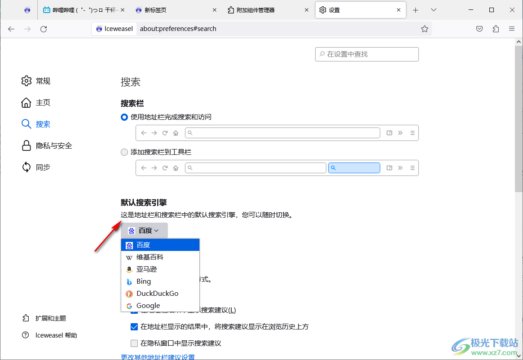Screen dimensions: 523x360
Task: Click the Iceweasel identity icon in address bar
Action: [x=114, y=29]
